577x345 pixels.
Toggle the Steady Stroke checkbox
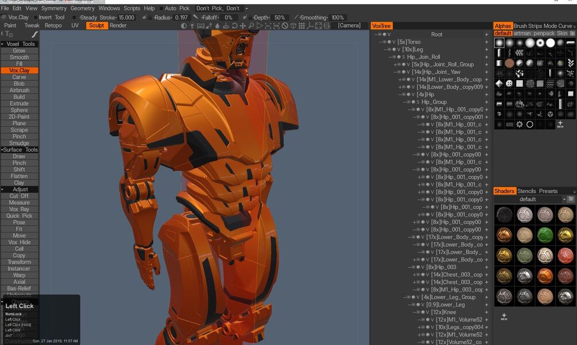pyautogui.click(x=74, y=17)
